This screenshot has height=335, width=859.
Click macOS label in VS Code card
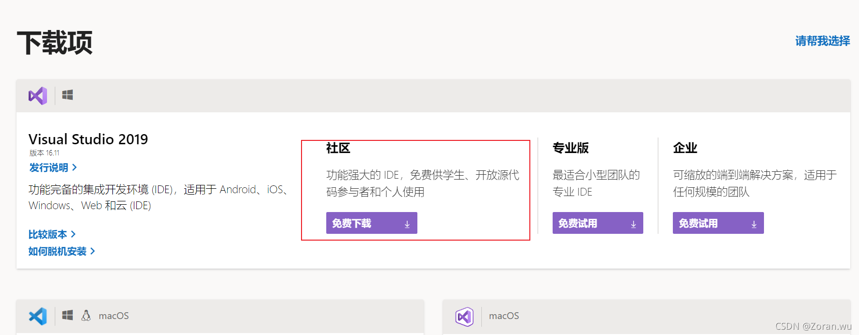pos(114,316)
